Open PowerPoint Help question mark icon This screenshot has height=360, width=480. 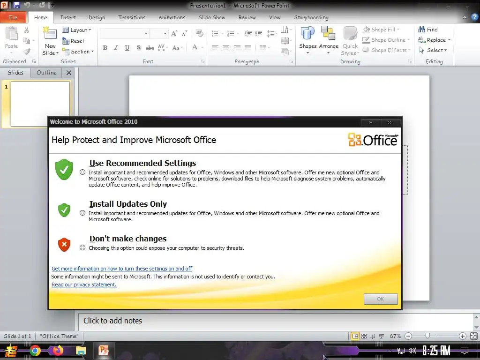pos(475,17)
